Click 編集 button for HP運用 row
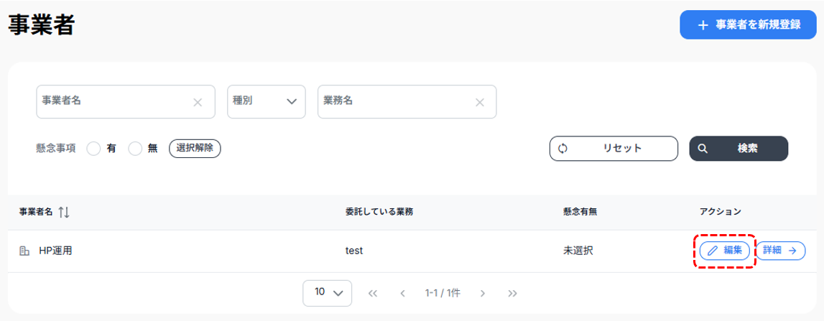 [x=725, y=251]
